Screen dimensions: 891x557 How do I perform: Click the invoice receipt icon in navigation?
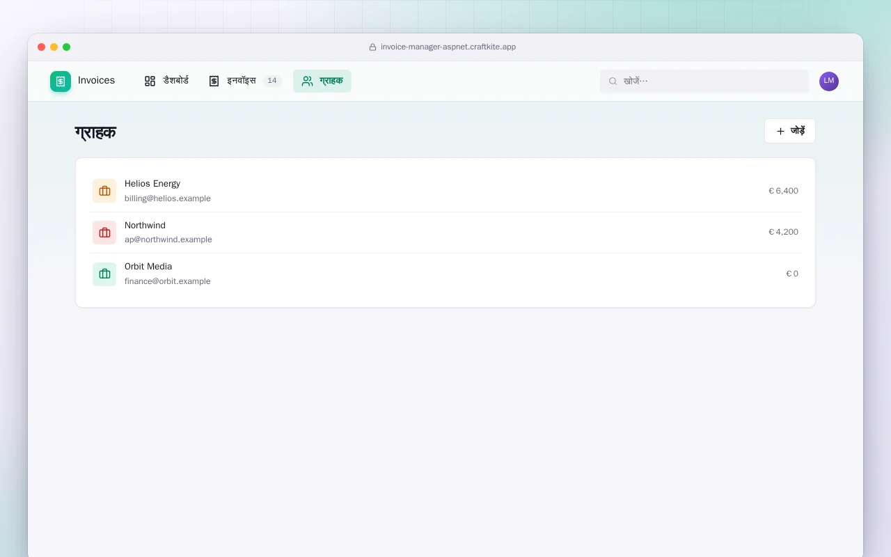pos(214,81)
